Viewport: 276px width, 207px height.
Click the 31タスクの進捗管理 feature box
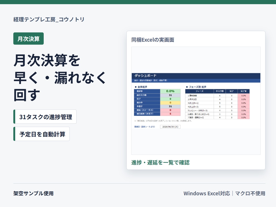click(45, 117)
